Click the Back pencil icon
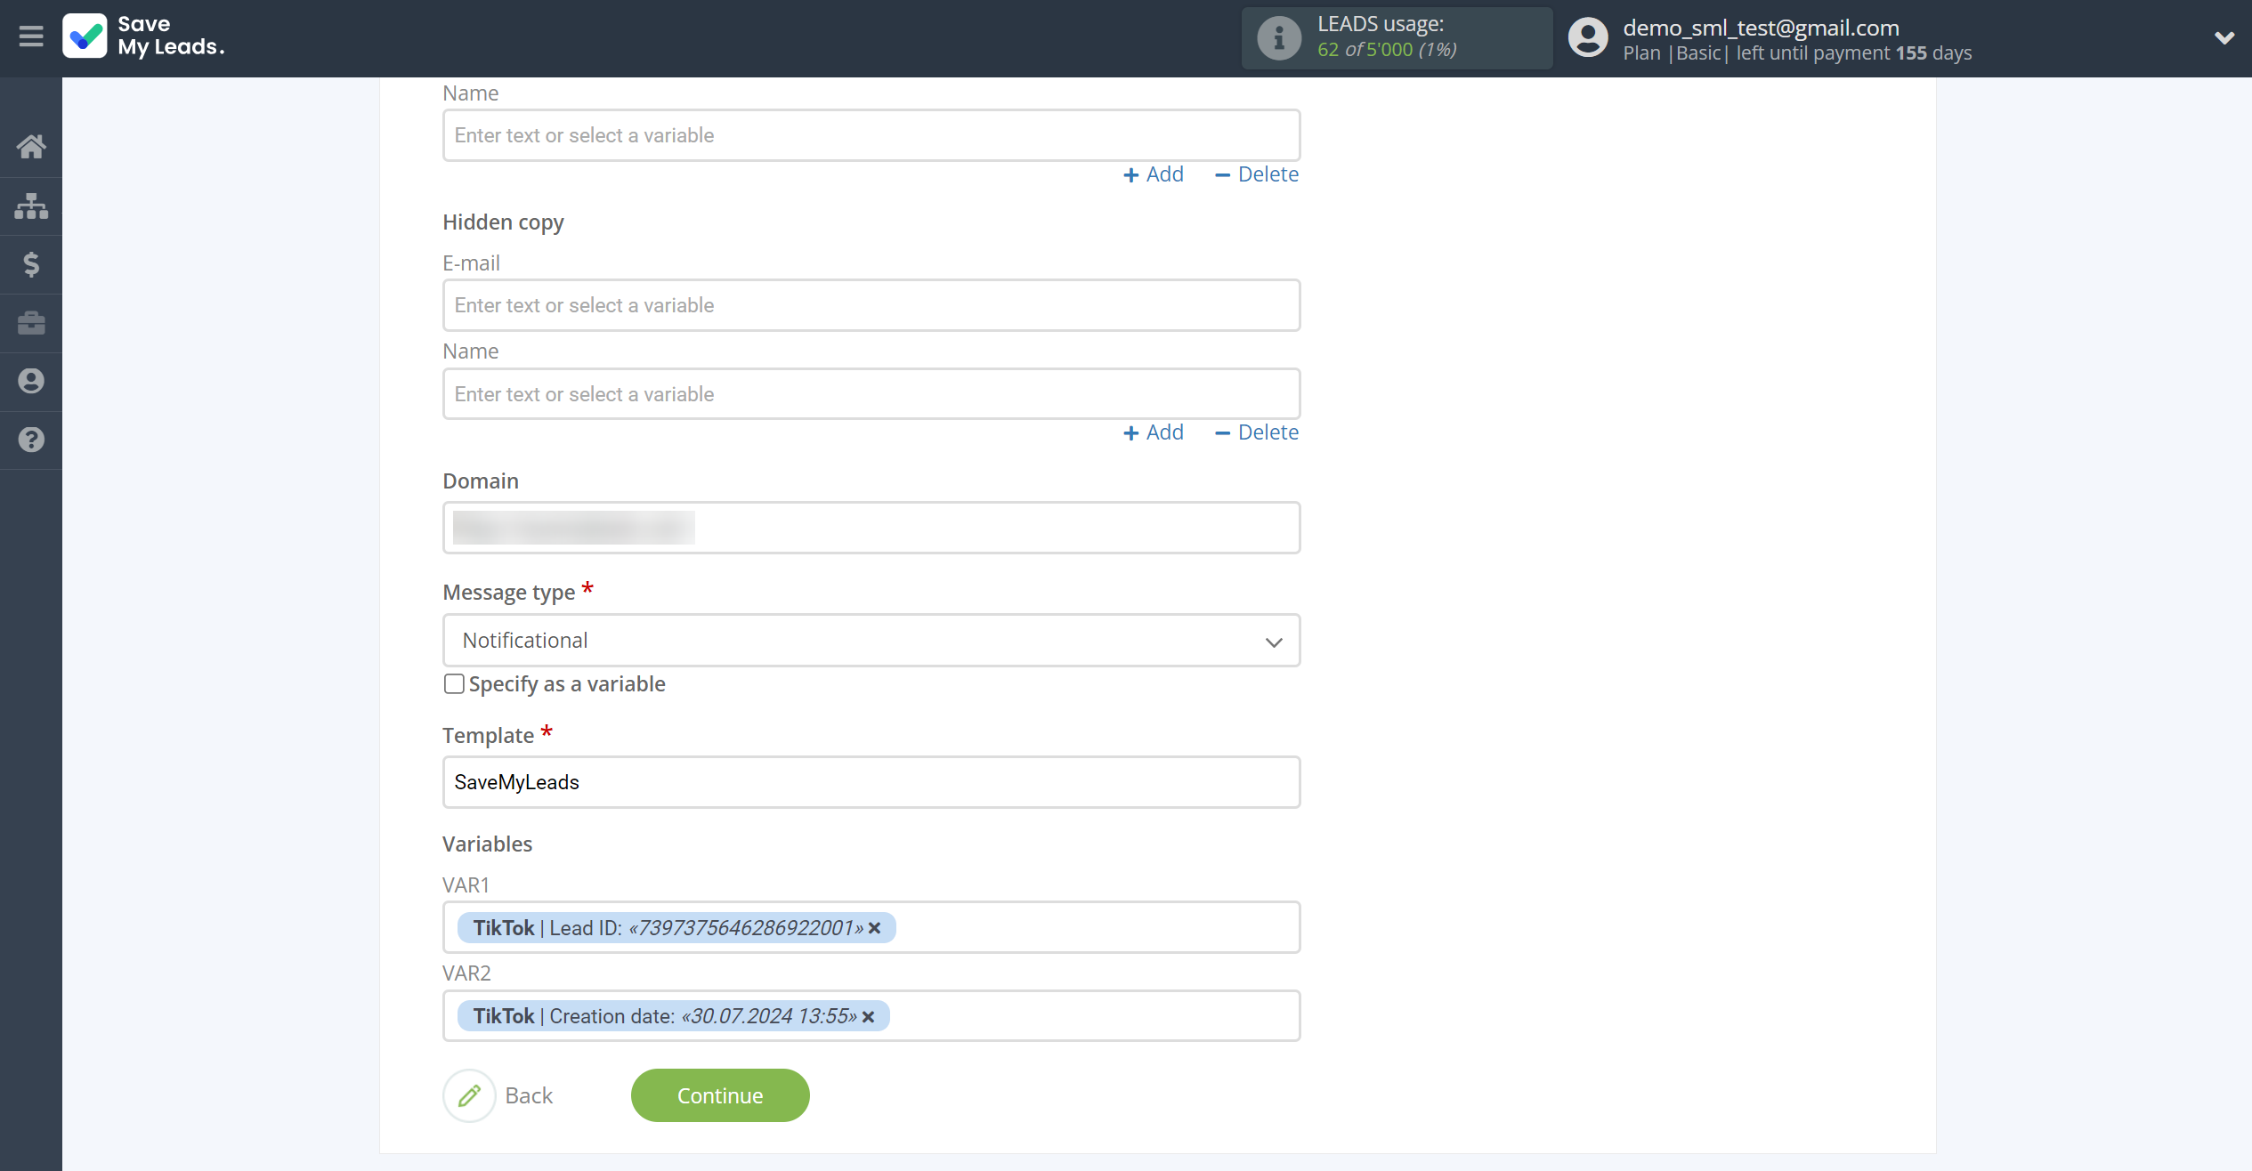This screenshot has width=2252, height=1171. tap(469, 1095)
